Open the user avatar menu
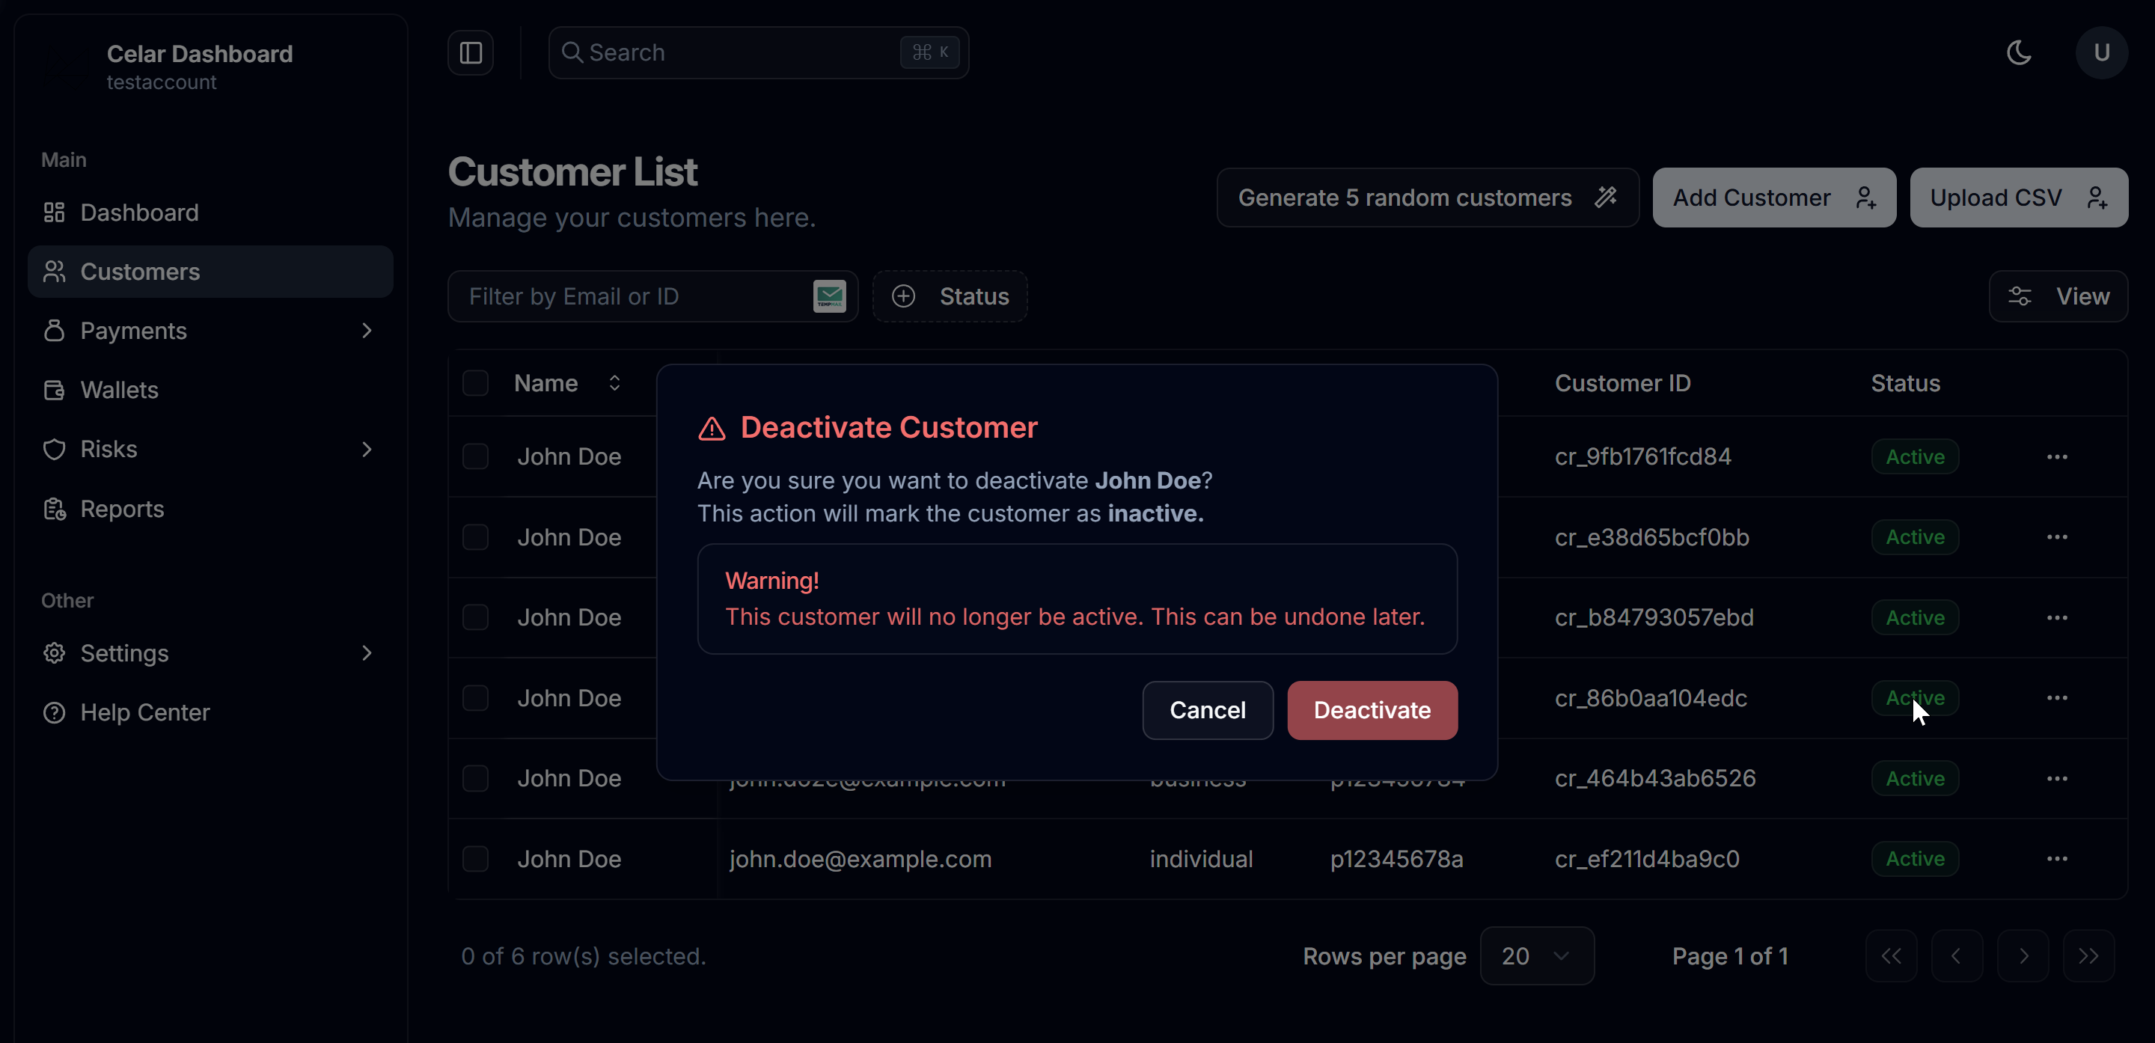Image resolution: width=2155 pixels, height=1043 pixels. 2100,52
